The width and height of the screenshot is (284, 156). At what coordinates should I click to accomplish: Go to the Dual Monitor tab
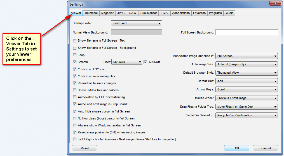(x=149, y=13)
